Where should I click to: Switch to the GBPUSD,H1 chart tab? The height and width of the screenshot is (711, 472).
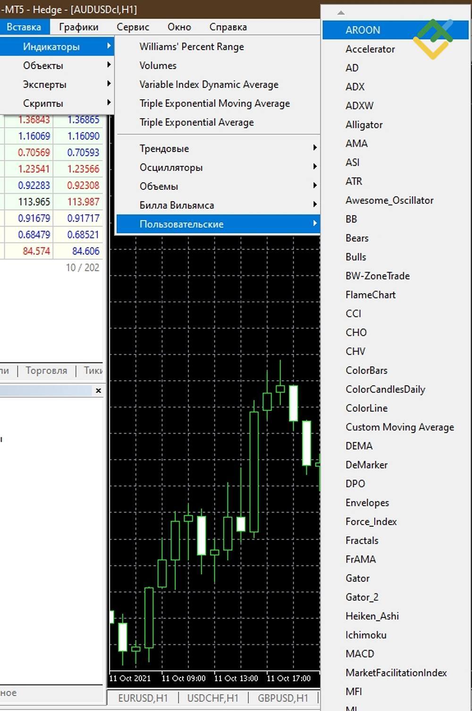pos(283,698)
